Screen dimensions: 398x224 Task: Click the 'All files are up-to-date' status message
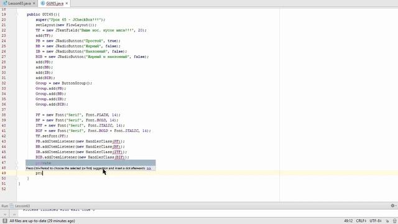click(42, 221)
